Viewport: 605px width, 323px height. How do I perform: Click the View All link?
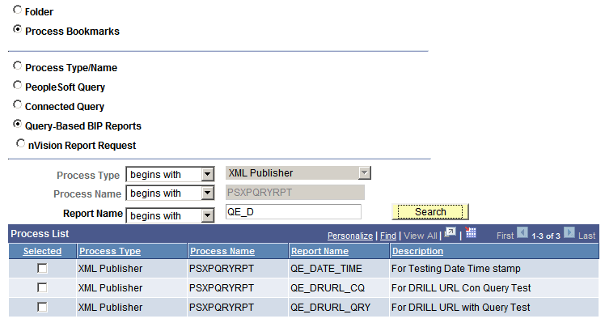coord(420,236)
